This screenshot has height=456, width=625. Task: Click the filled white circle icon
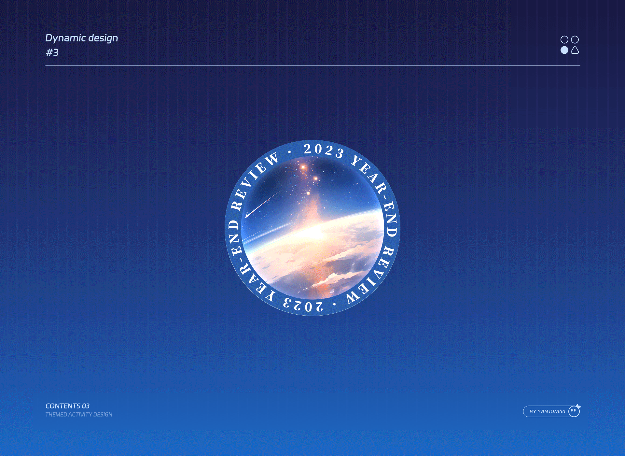[564, 50]
